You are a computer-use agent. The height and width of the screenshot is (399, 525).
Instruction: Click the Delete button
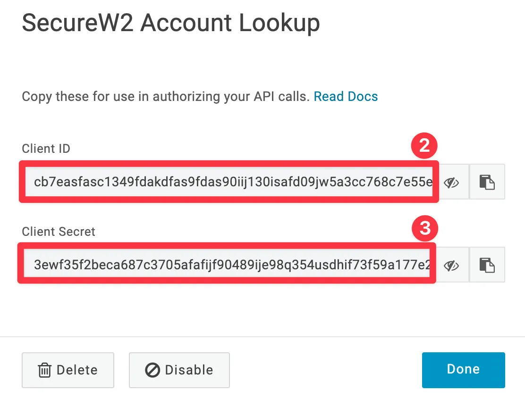pos(68,370)
